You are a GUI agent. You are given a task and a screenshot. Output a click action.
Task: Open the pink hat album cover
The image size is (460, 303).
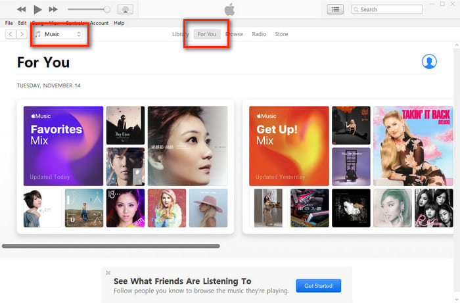(208, 208)
